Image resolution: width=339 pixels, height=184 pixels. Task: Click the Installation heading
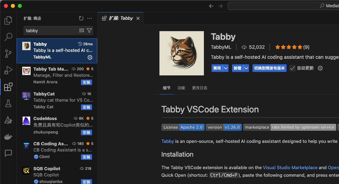point(177,155)
